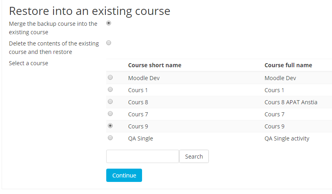Choose the Cours 7 radio option

click(110, 114)
